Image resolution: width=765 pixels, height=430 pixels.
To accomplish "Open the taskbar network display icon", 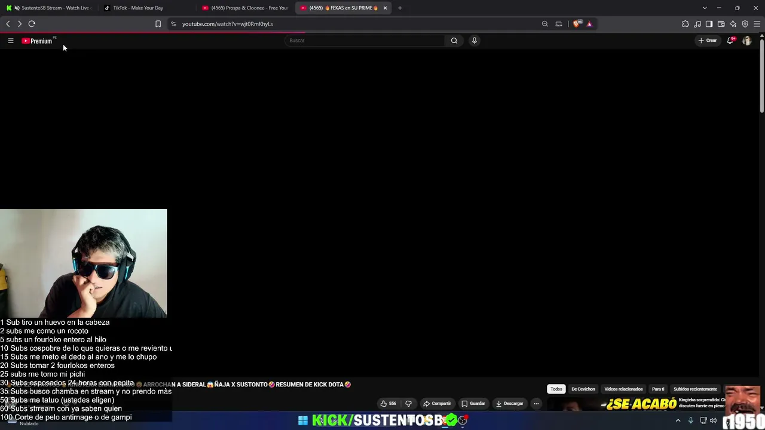I will [x=703, y=420].
